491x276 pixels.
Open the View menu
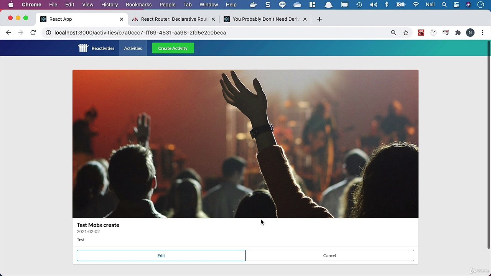coord(88,5)
